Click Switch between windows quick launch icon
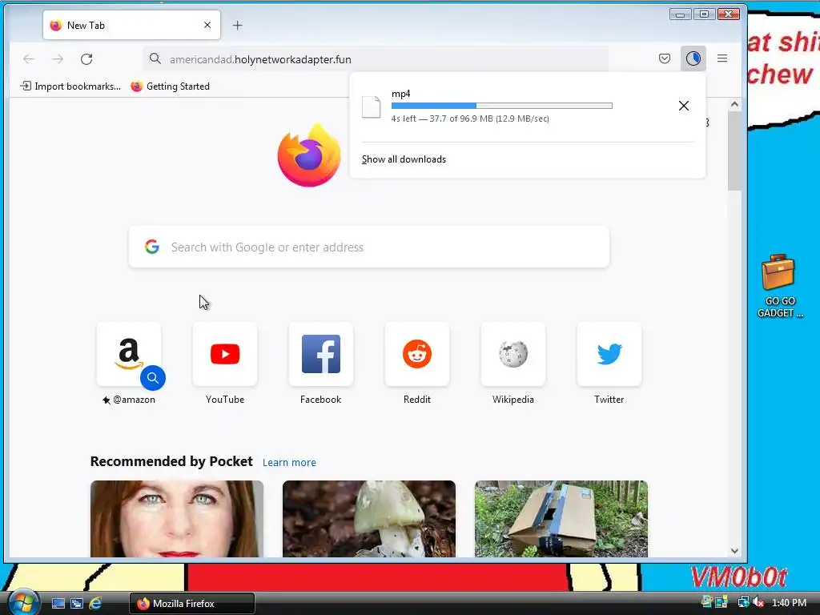This screenshot has width=820, height=615. (76, 603)
